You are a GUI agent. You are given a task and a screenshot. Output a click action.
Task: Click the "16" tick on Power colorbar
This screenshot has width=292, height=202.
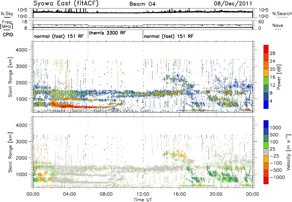point(272,77)
